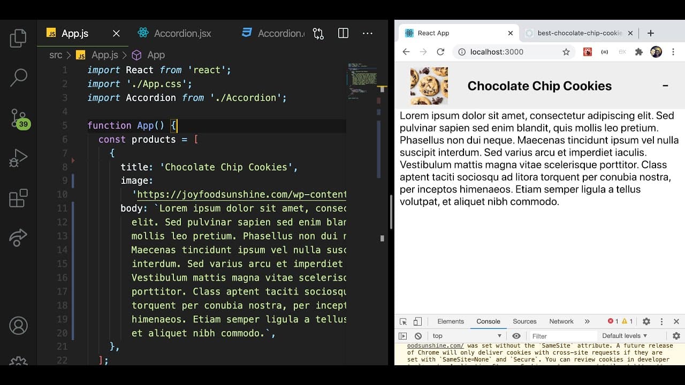This screenshot has width=685, height=385.
Task: Click line number 5 in the gutter
Action: 64,126
